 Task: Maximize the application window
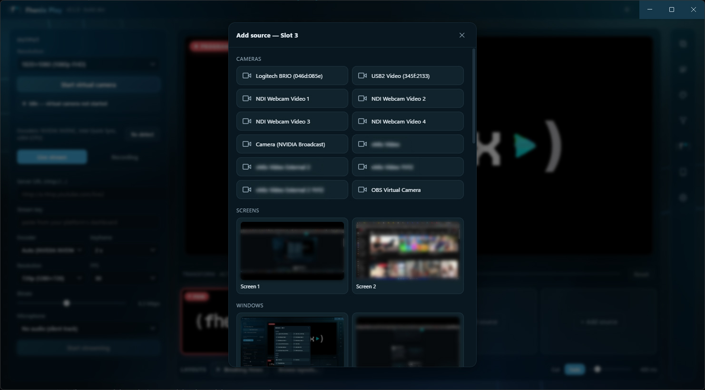(x=672, y=10)
